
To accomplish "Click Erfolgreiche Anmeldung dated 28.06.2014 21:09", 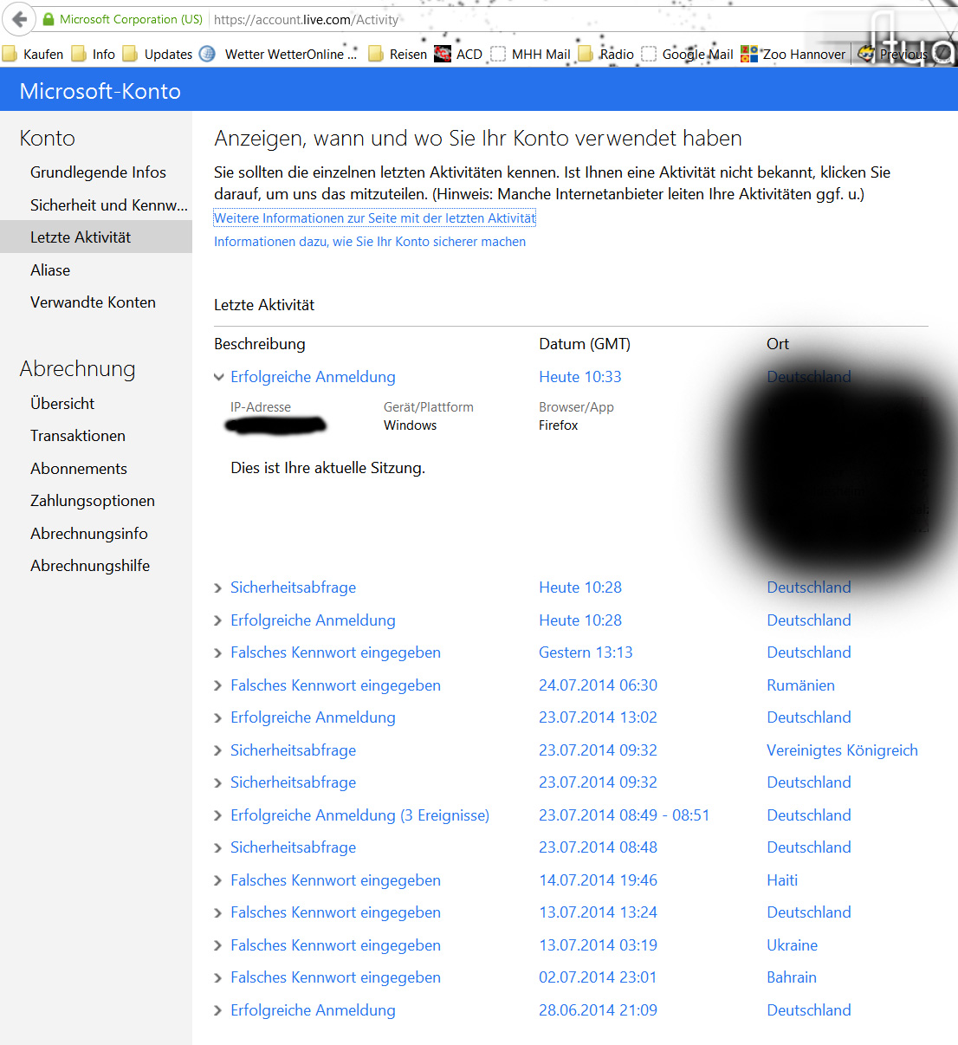I will pyautogui.click(x=313, y=1010).
